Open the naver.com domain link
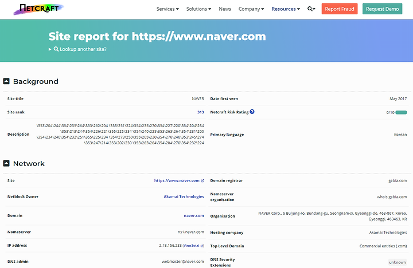The width and height of the screenshot is (413, 268). (x=194, y=215)
